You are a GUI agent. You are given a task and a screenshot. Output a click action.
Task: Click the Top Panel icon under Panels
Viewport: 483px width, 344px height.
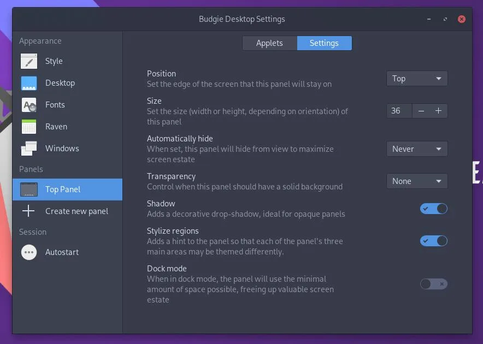[x=29, y=189]
